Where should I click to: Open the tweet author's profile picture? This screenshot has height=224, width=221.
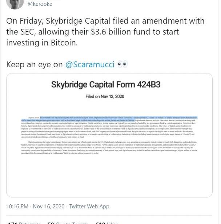point(14,3)
